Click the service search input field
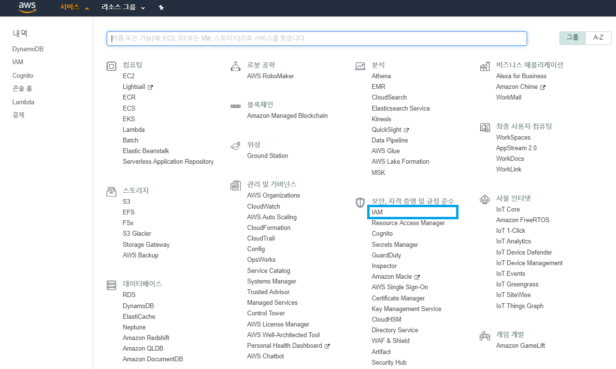 pyautogui.click(x=316, y=39)
